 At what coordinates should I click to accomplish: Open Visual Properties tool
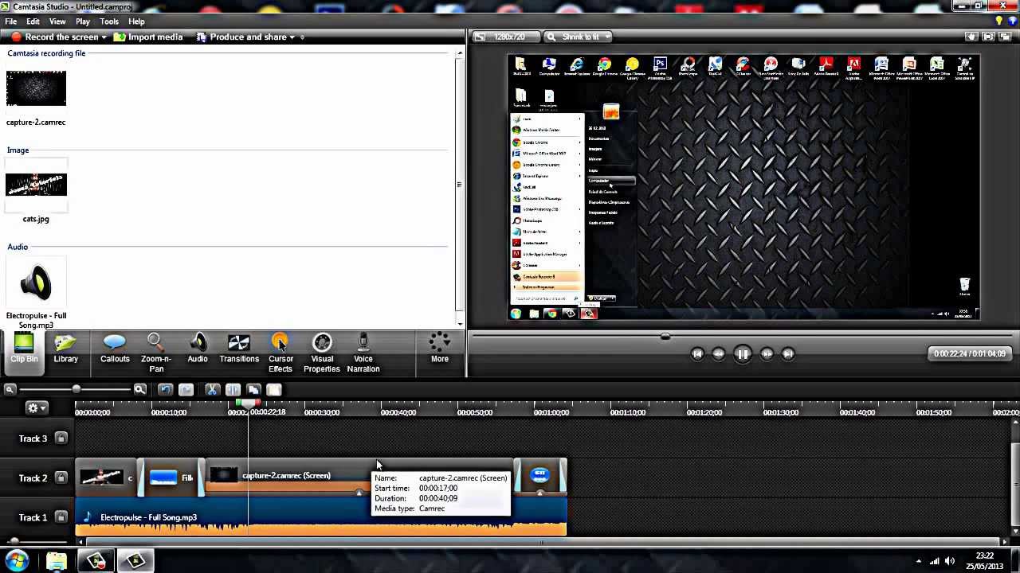[x=322, y=353]
